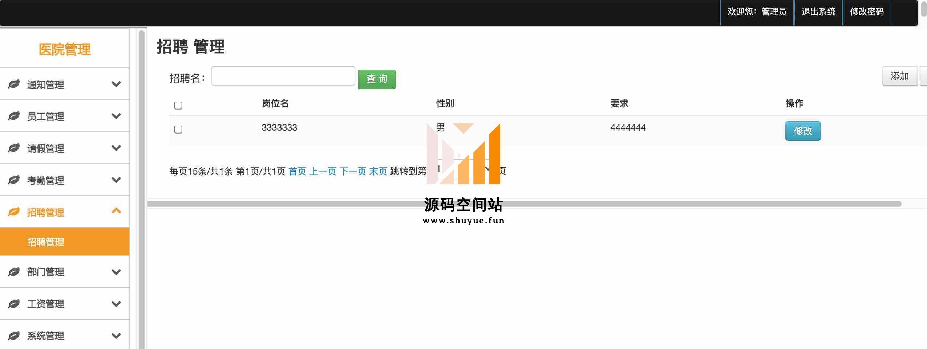Collapse the 招聘管理 section using up chevron
The width and height of the screenshot is (927, 349).
tap(116, 211)
